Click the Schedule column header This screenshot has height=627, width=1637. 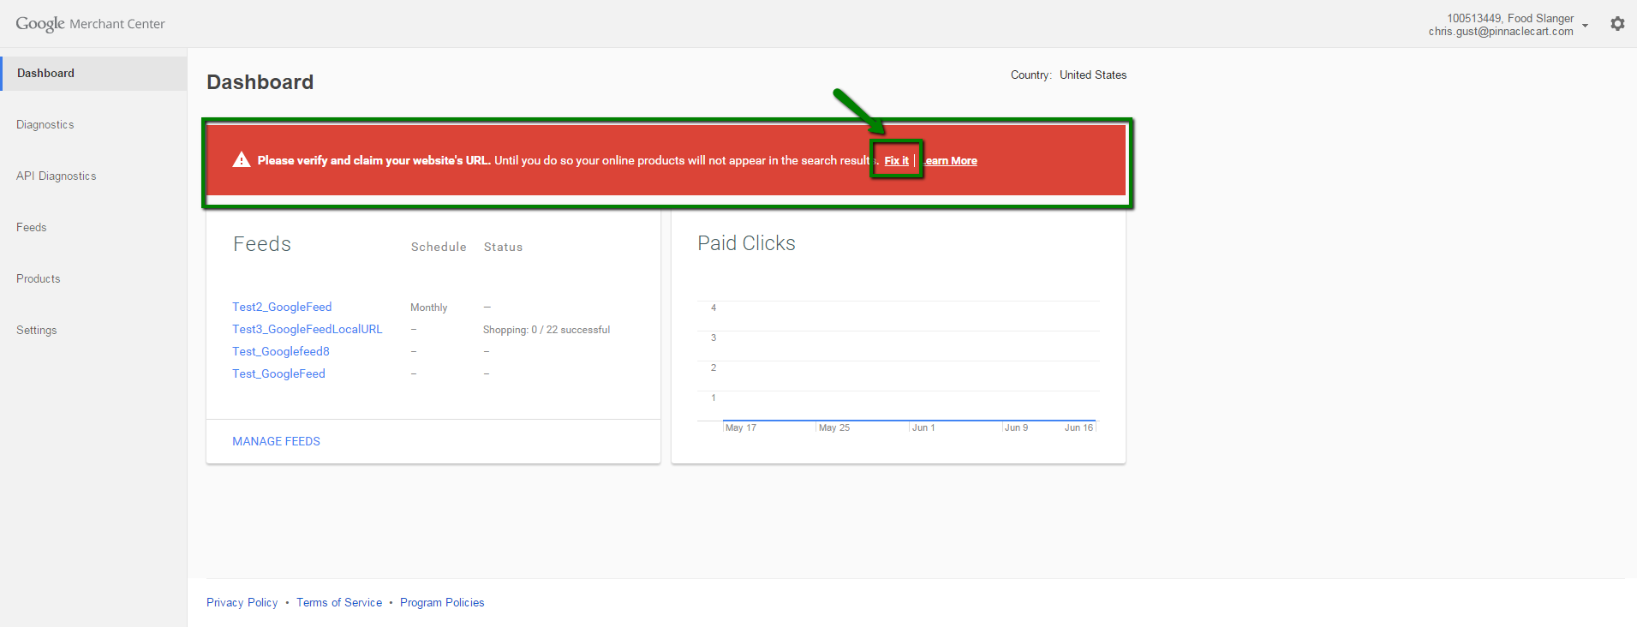[439, 247]
